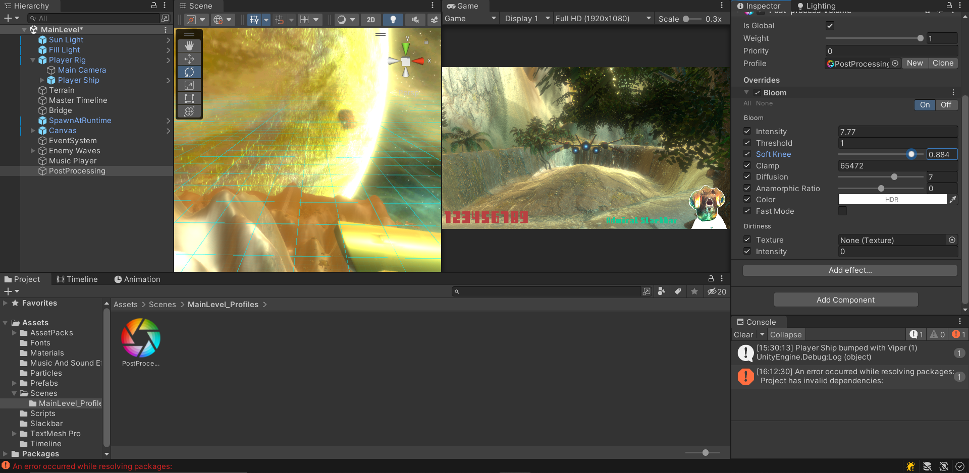Open object picker for Profile field
The image size is (969, 473).
pyautogui.click(x=895, y=64)
